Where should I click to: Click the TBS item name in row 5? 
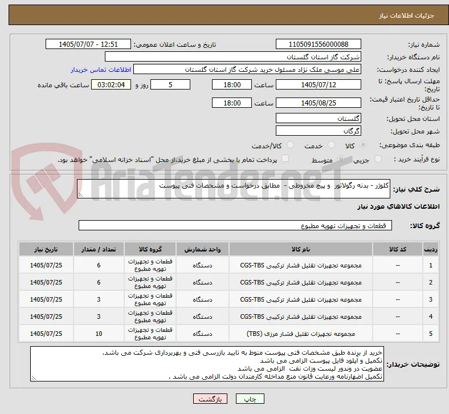coord(301,334)
